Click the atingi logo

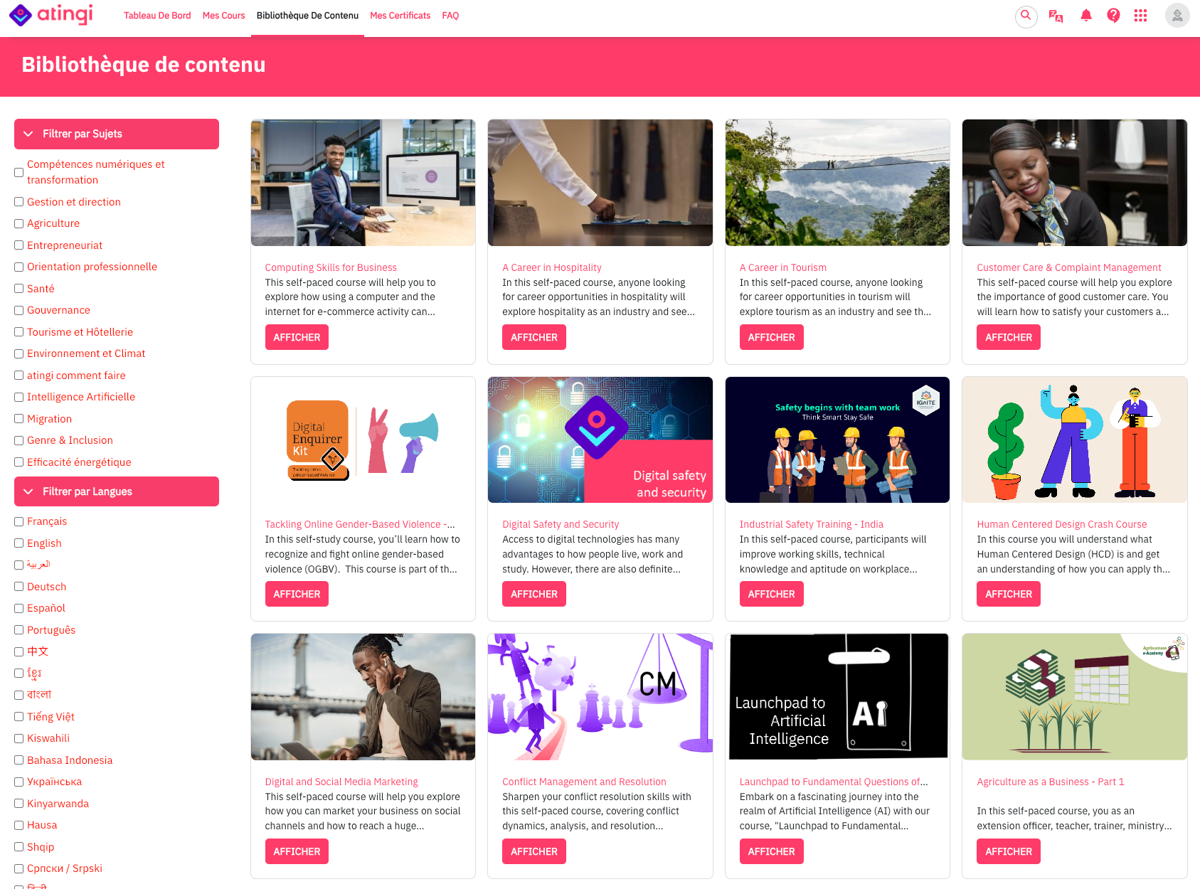click(x=51, y=14)
